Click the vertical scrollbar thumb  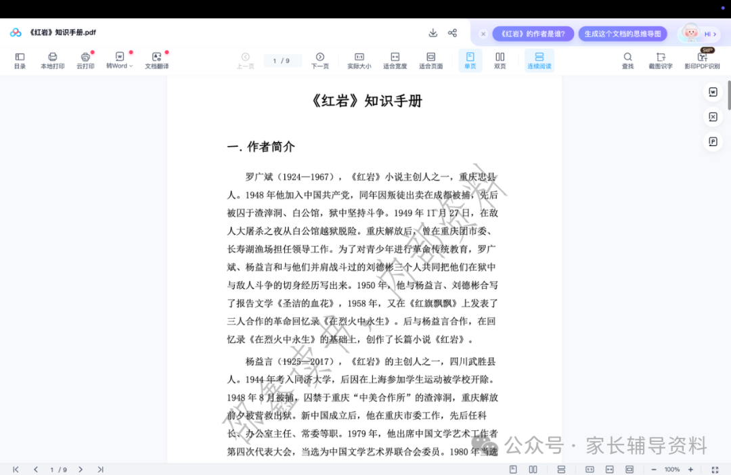coord(729,95)
